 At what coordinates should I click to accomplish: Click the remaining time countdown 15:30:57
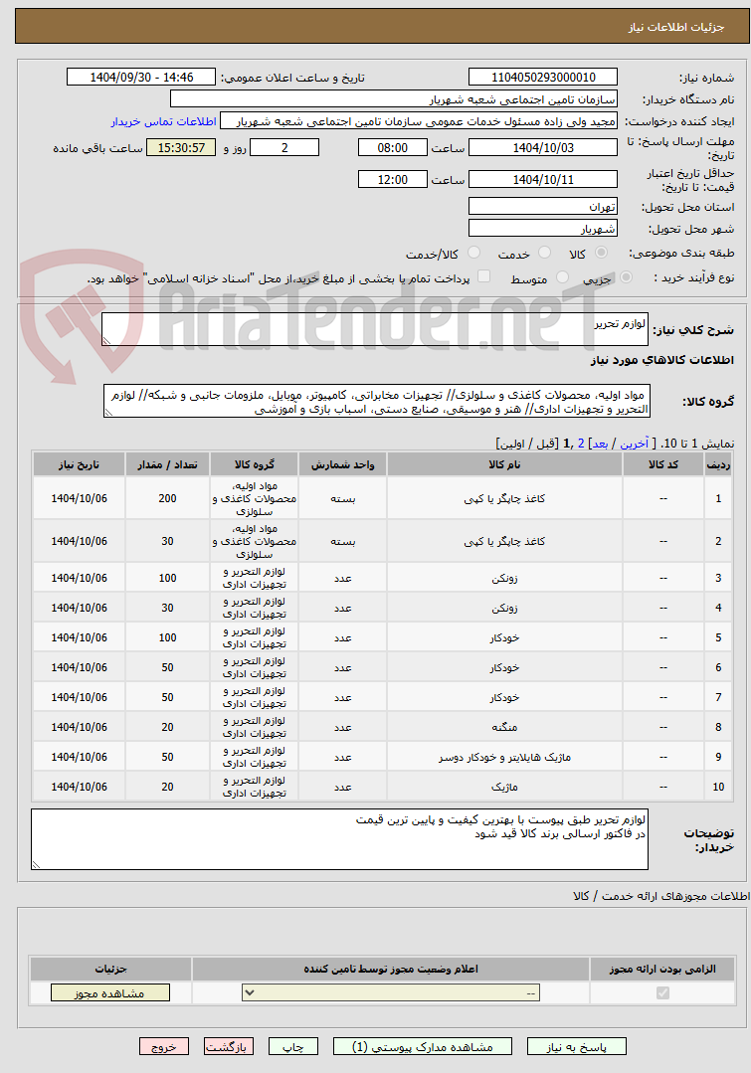tap(181, 148)
